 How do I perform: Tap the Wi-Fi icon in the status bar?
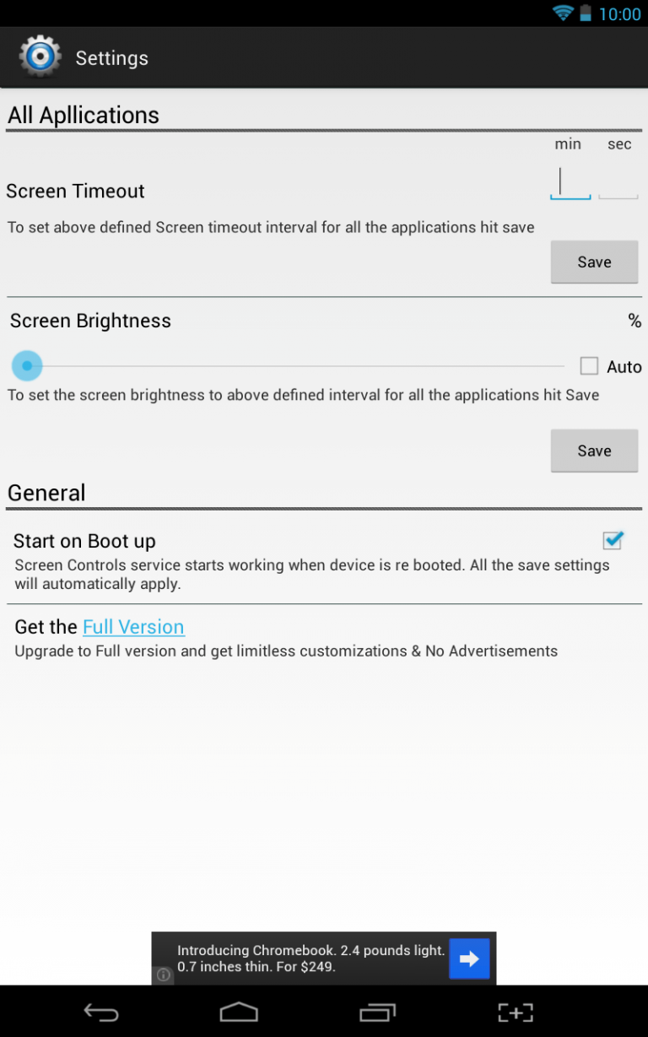click(x=562, y=14)
